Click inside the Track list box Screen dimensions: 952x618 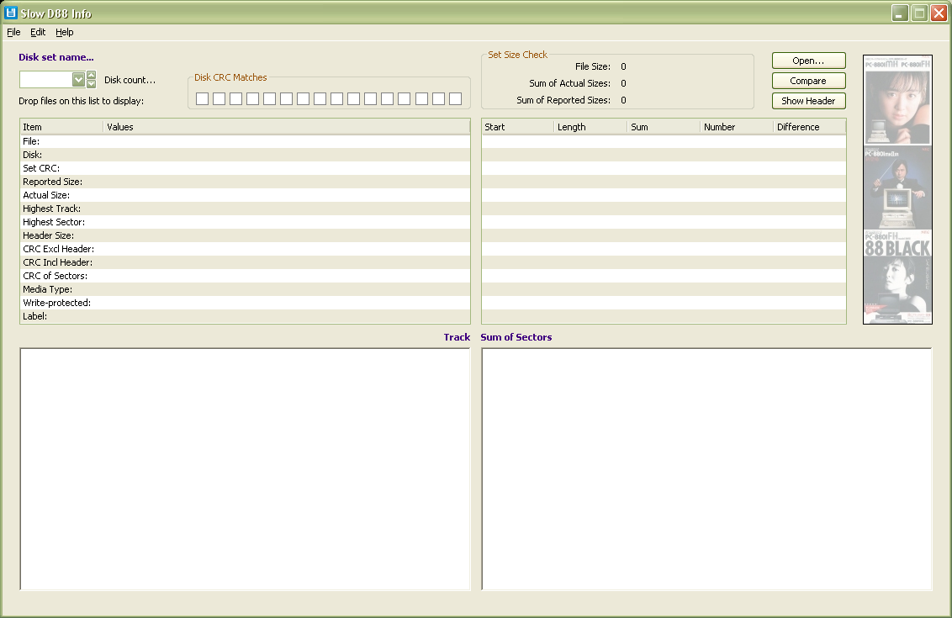[245, 468]
